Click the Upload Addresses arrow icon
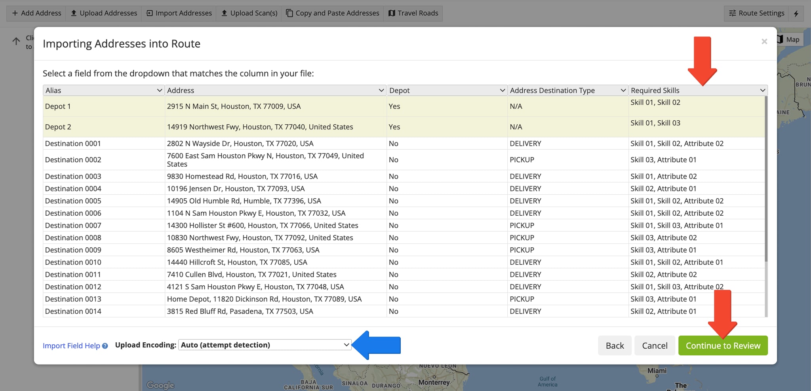The height and width of the screenshot is (391, 811). [74, 13]
